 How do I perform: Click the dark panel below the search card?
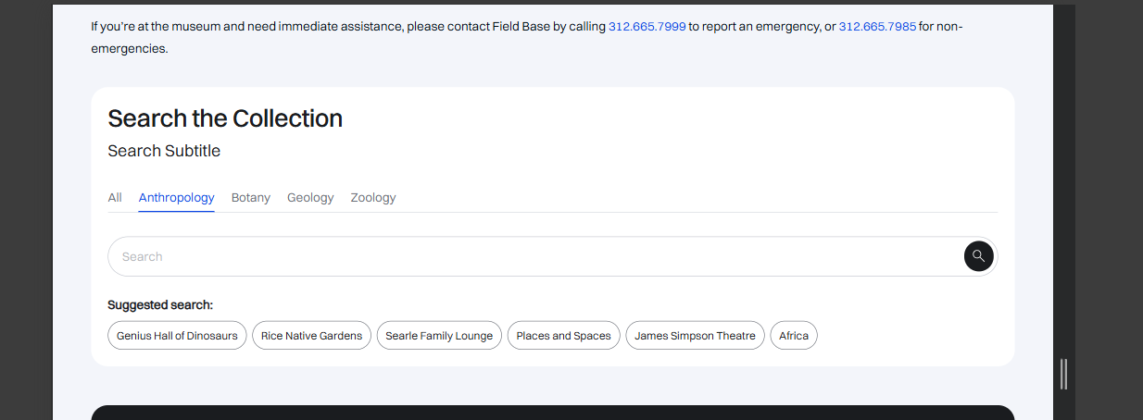pyautogui.click(x=552, y=413)
